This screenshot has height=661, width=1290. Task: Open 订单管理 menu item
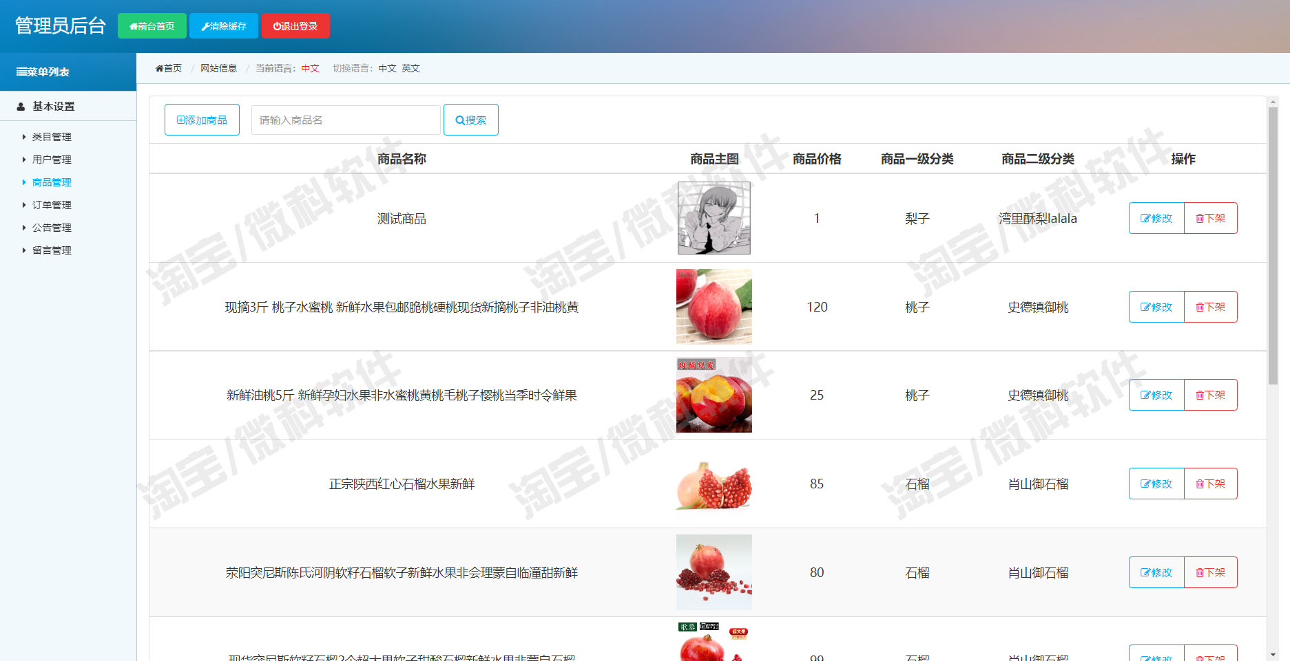click(x=52, y=205)
